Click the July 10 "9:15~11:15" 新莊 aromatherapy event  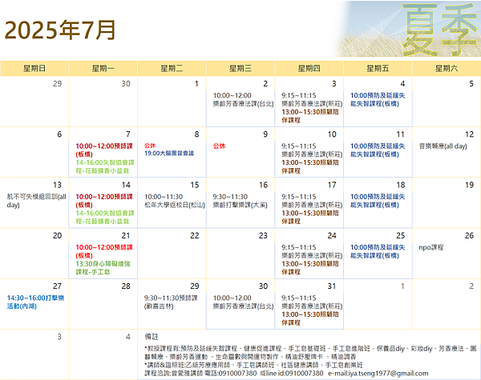point(312,150)
